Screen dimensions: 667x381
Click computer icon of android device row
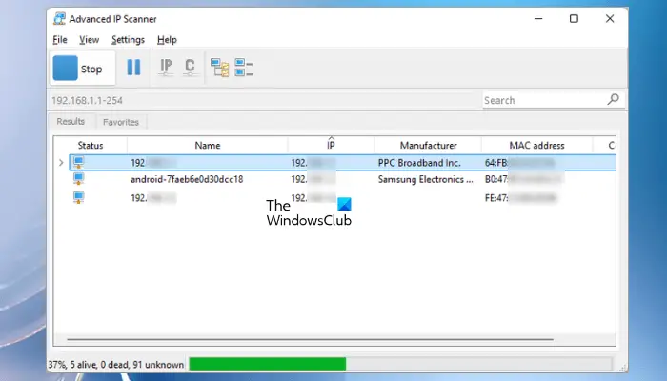(x=78, y=179)
